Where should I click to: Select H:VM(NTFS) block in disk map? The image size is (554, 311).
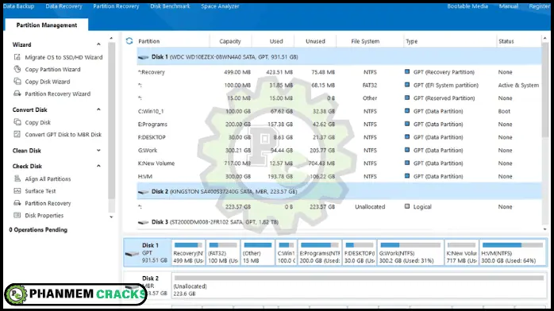pyautogui.click(x=513, y=253)
